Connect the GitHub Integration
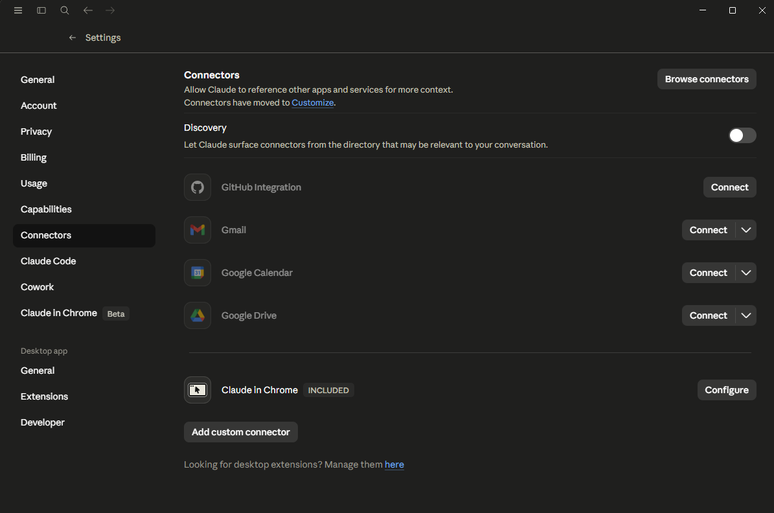This screenshot has width=774, height=513. pyautogui.click(x=729, y=187)
